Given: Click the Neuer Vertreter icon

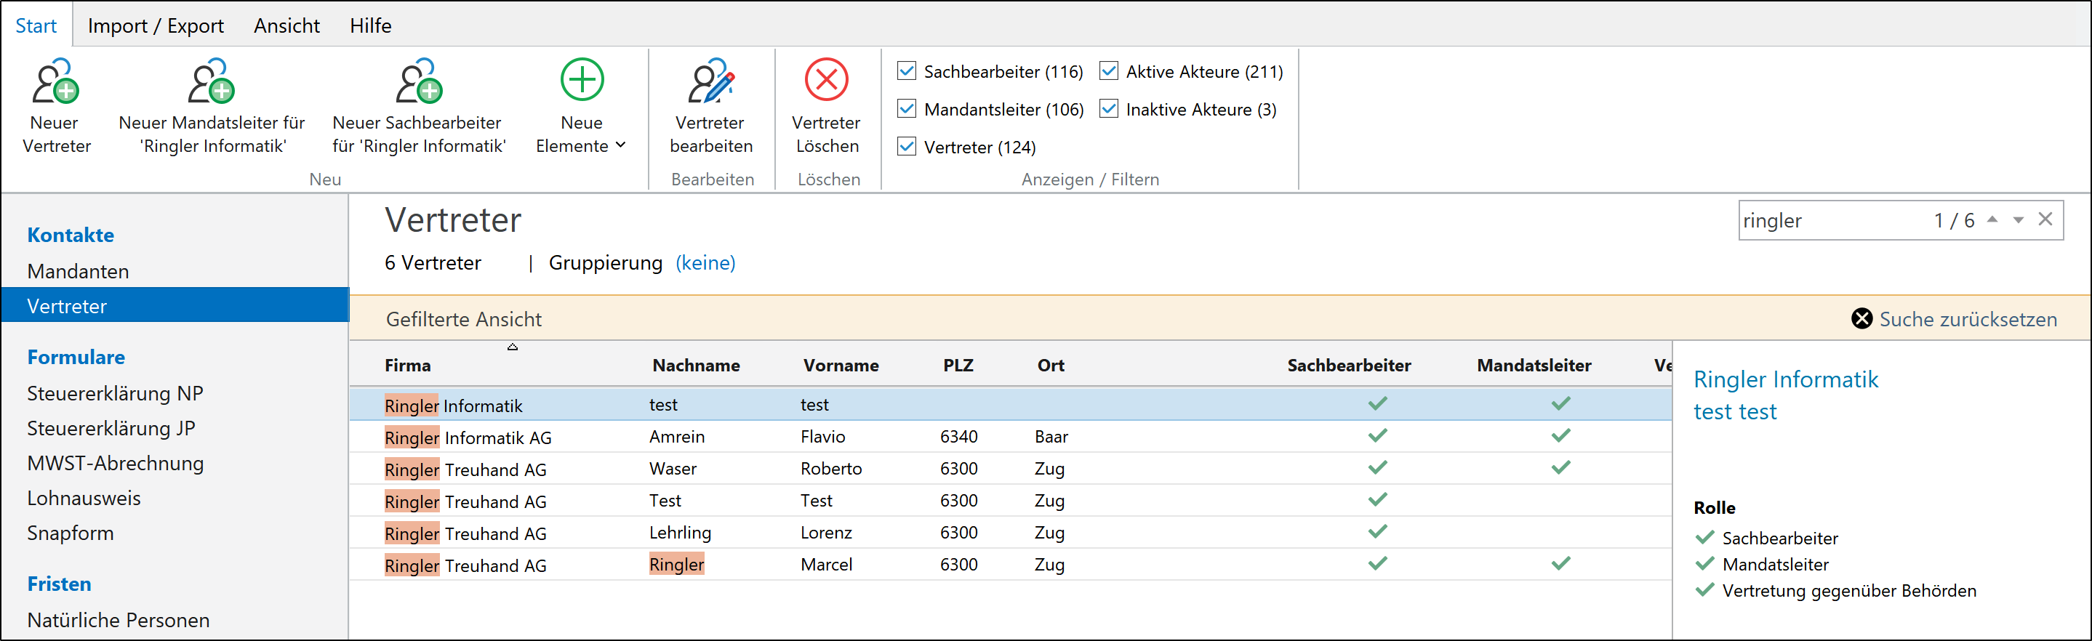Looking at the screenshot, I should [55, 82].
